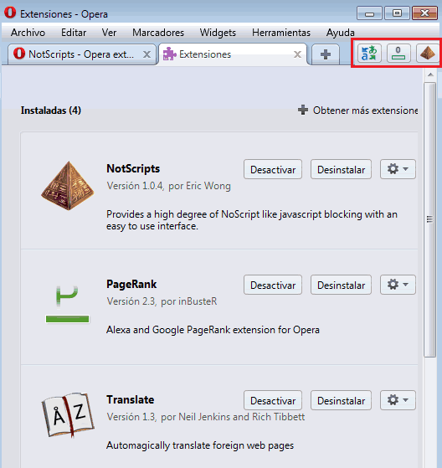Click the PageRank toolbar icon showing 0
The image size is (442, 468).
click(398, 54)
